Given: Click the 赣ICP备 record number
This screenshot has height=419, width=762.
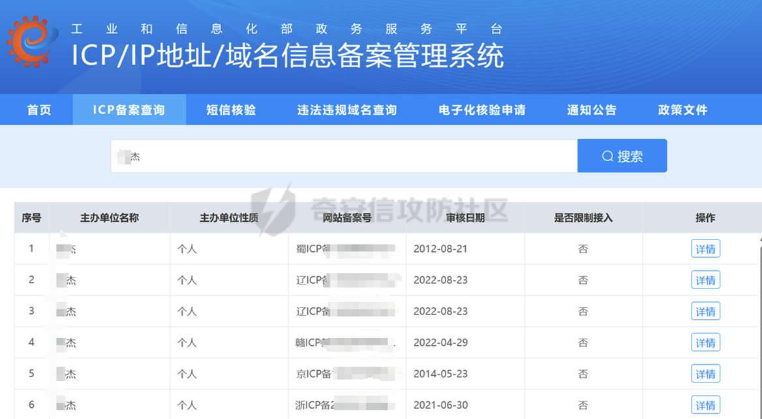Looking at the screenshot, I should click(345, 343).
